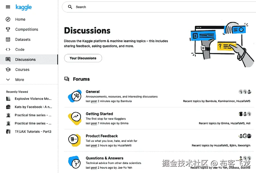Click the Competitions trophy icon

tap(8, 29)
